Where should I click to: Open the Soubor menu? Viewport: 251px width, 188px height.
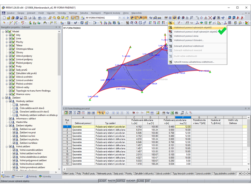[x=11, y=13]
